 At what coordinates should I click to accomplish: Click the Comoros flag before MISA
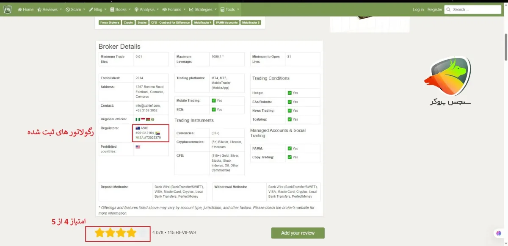[x=157, y=133]
